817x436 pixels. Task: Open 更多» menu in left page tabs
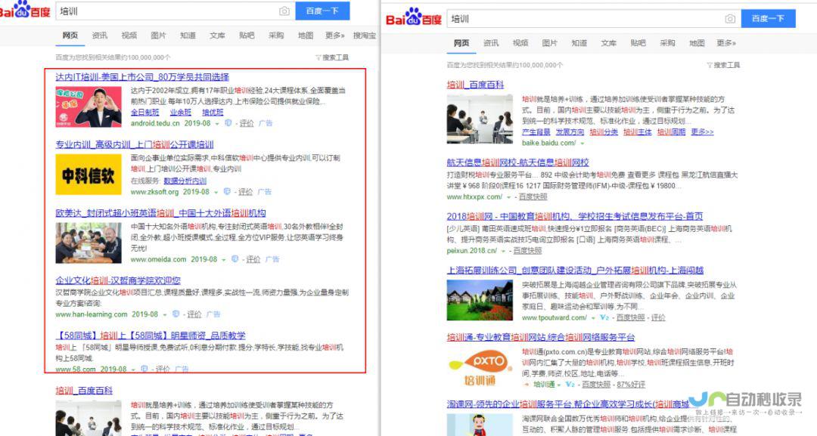coord(334,36)
